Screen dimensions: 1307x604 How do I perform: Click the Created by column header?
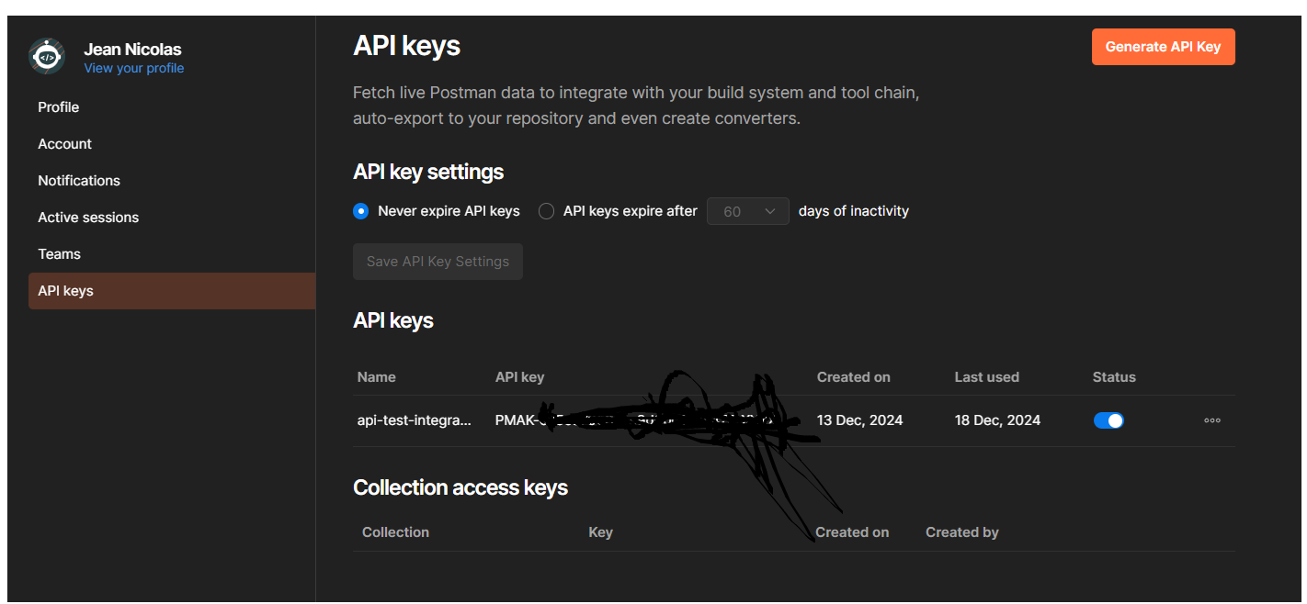(x=962, y=532)
